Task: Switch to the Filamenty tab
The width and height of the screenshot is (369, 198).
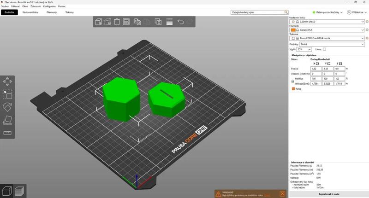Action: pyautogui.click(x=52, y=12)
